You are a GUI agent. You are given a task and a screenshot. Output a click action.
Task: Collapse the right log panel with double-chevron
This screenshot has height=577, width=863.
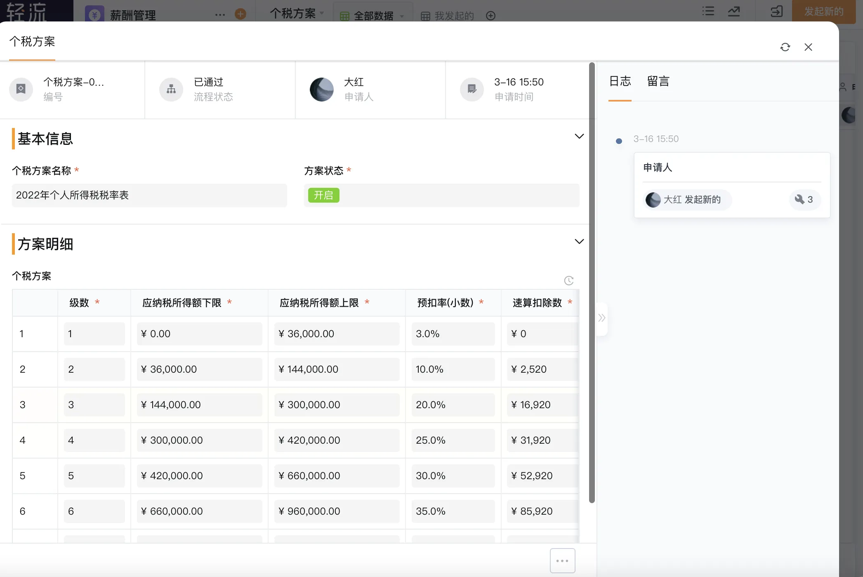point(602,318)
